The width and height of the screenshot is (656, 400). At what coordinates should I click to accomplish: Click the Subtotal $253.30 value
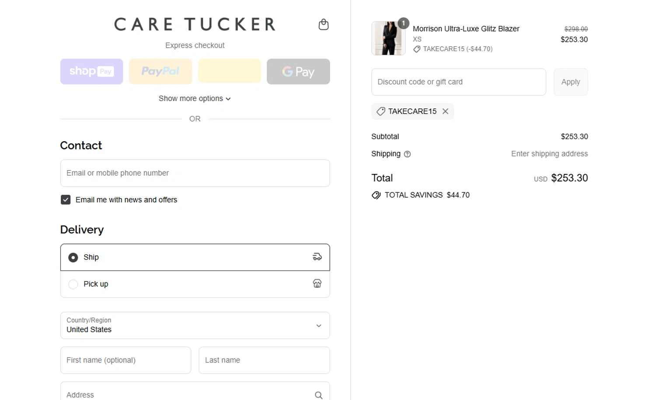coord(574,136)
